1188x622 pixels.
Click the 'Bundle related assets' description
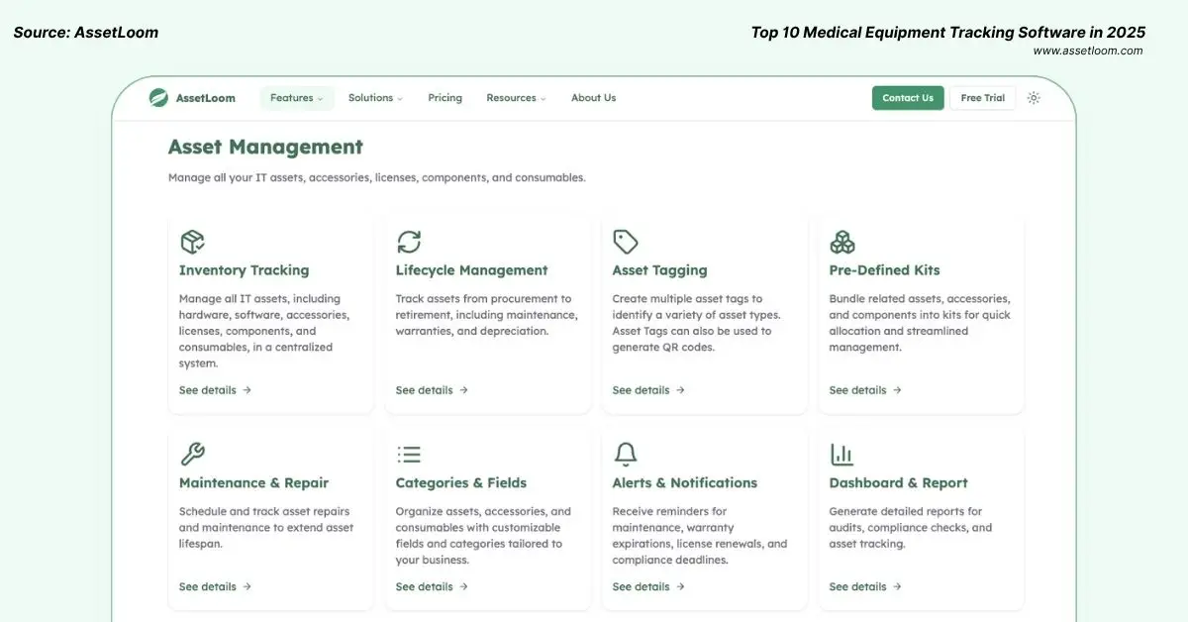(919, 323)
